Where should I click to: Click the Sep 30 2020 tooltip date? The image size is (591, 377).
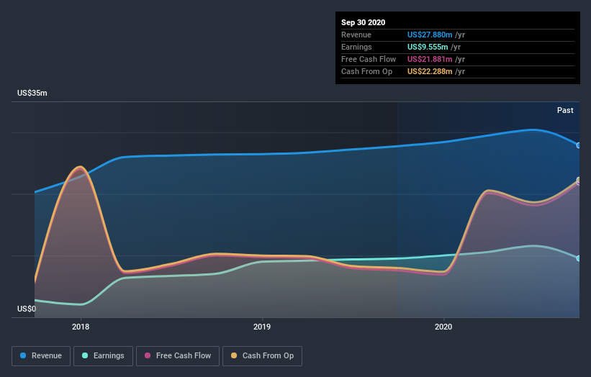click(x=363, y=22)
